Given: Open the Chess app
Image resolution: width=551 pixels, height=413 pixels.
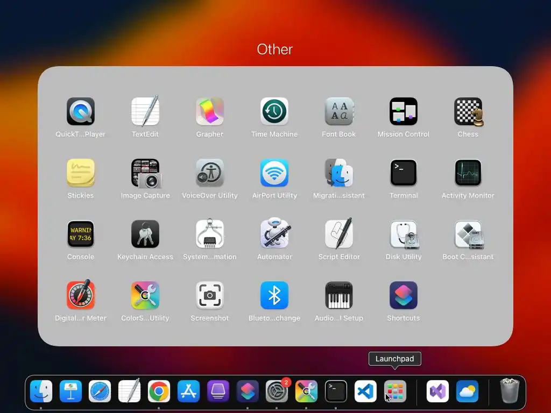Looking at the screenshot, I should click(468, 112).
